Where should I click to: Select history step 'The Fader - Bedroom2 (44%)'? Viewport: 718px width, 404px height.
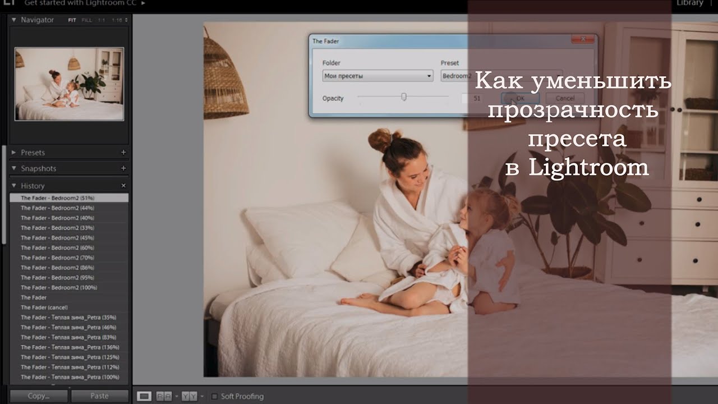(x=69, y=208)
